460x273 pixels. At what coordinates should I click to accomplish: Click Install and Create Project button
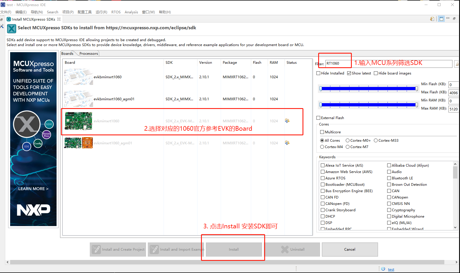pos(118,250)
